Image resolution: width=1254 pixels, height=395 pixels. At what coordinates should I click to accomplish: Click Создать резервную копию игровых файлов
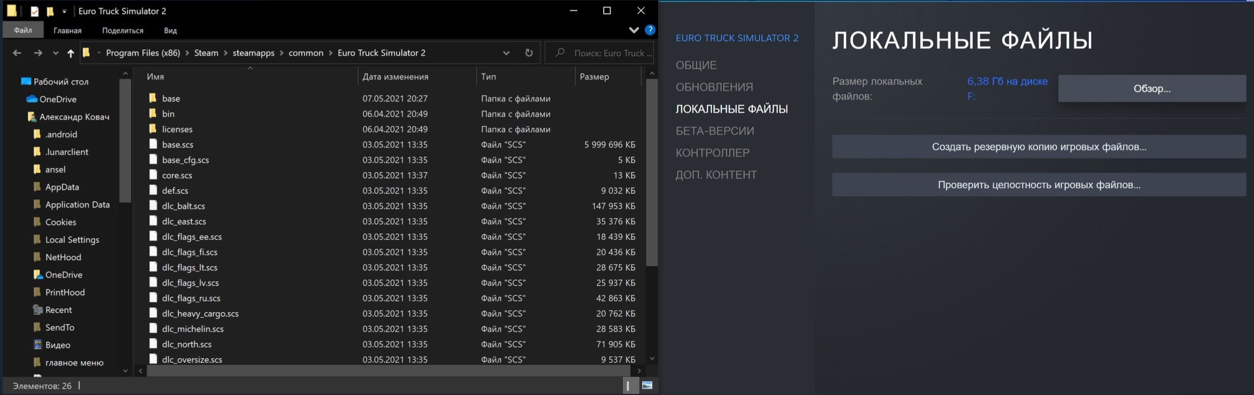1039,146
